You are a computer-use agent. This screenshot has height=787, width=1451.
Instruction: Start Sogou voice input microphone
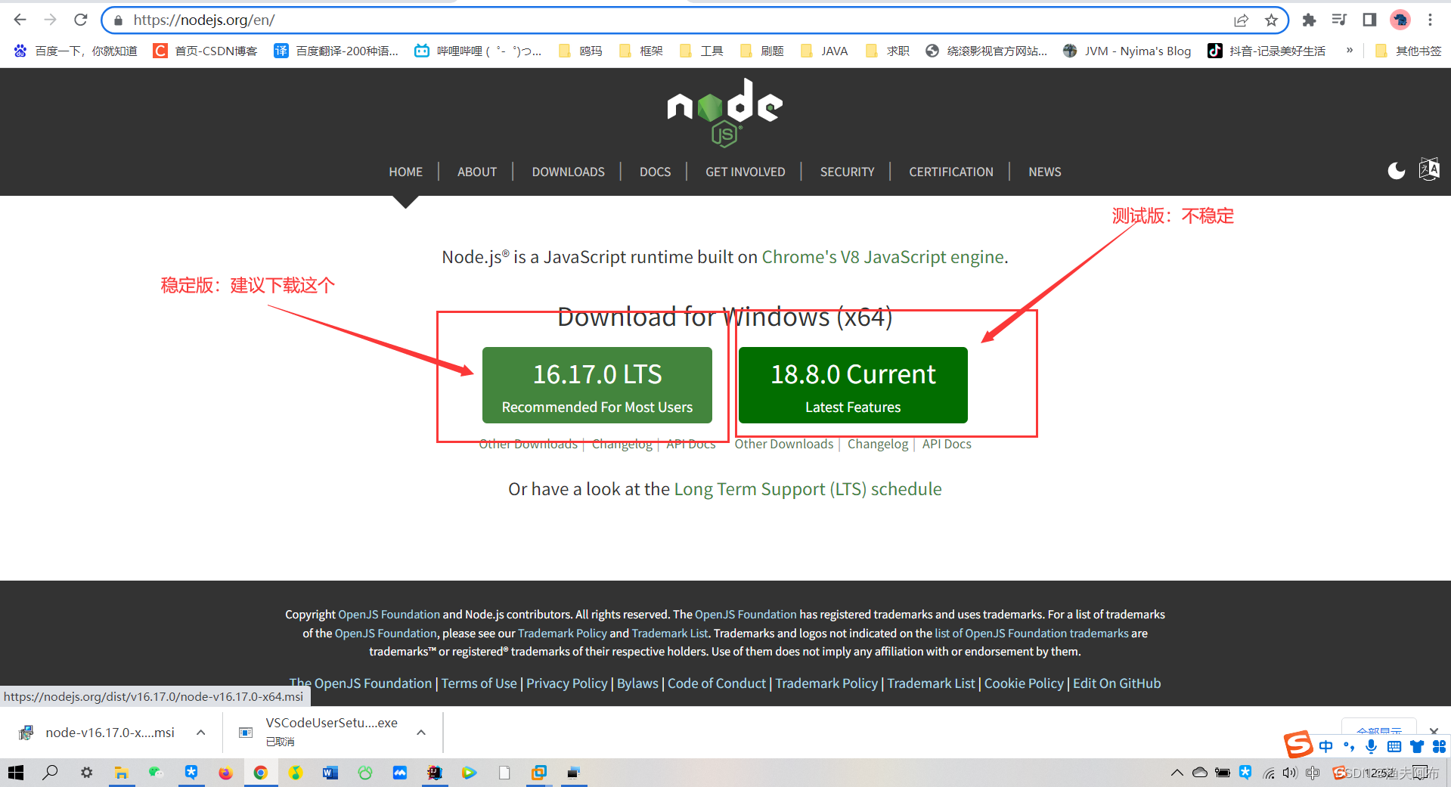1372,747
